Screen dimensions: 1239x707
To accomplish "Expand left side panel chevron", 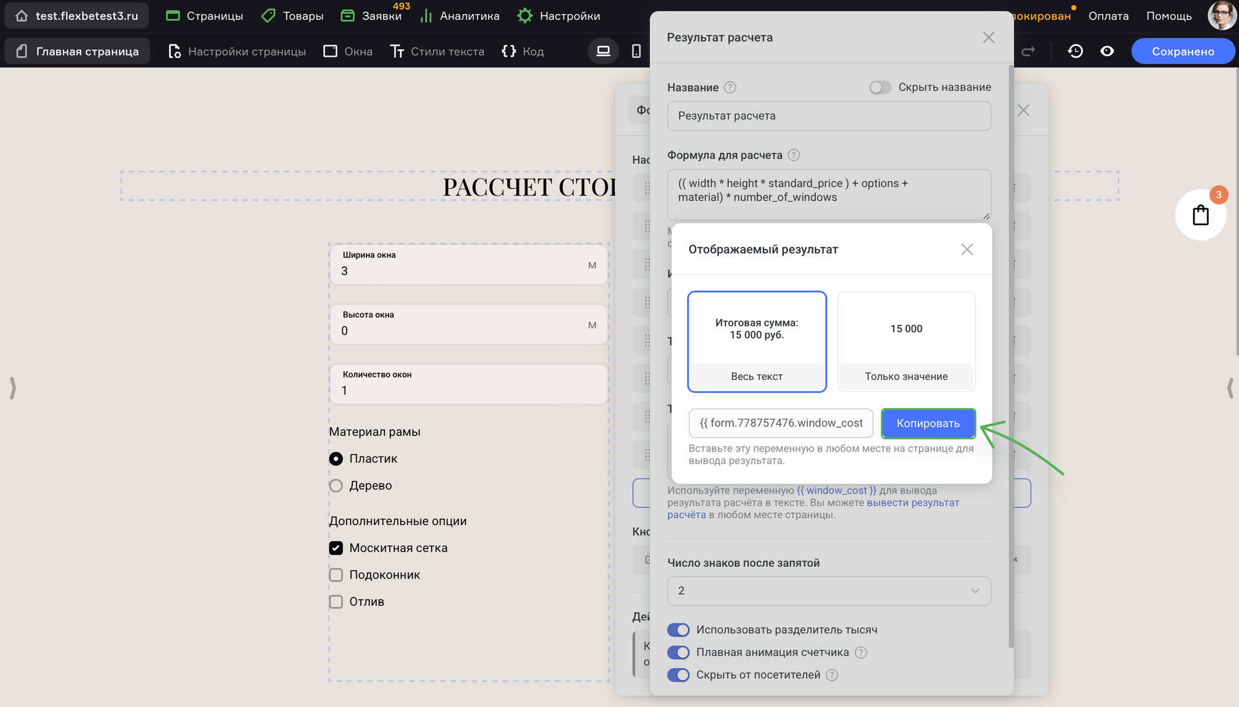I will click(x=12, y=388).
